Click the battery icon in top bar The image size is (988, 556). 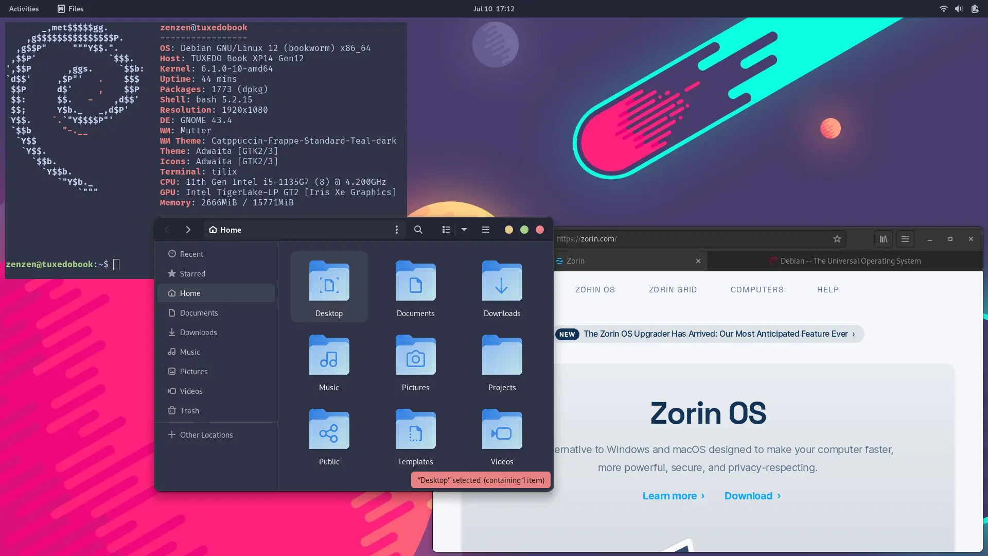pos(975,9)
